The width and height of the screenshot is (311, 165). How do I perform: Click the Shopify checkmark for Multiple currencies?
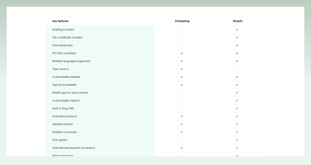click(x=237, y=132)
